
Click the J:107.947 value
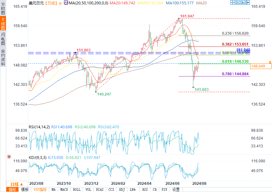click(92, 157)
